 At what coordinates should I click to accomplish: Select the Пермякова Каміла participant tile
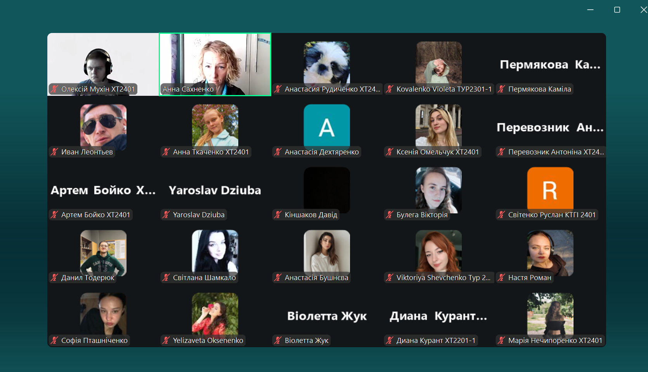[x=550, y=64]
